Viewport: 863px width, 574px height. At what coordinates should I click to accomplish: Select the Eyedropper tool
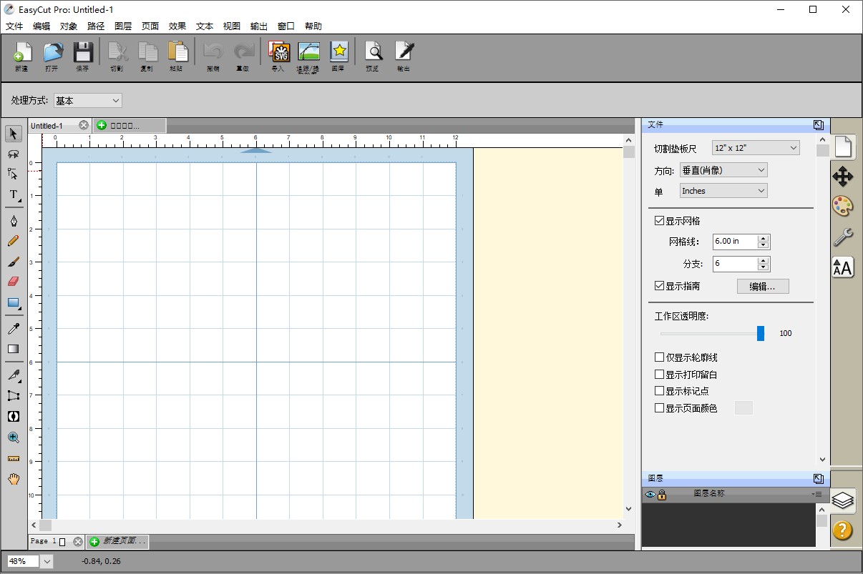click(x=14, y=329)
